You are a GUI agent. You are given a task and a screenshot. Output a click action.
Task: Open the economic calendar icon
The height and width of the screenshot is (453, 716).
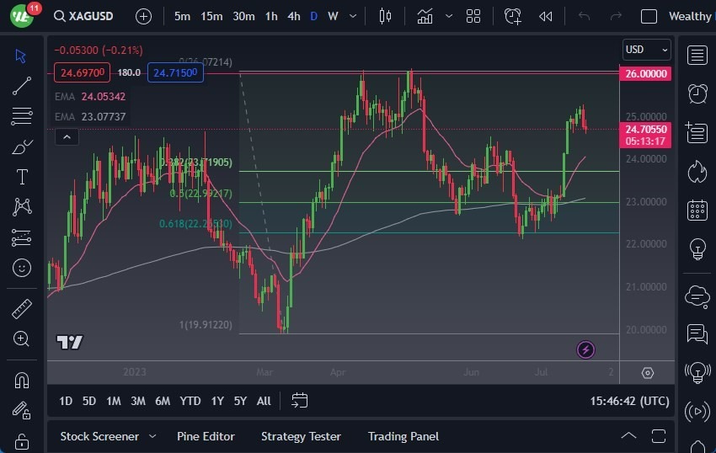697,210
